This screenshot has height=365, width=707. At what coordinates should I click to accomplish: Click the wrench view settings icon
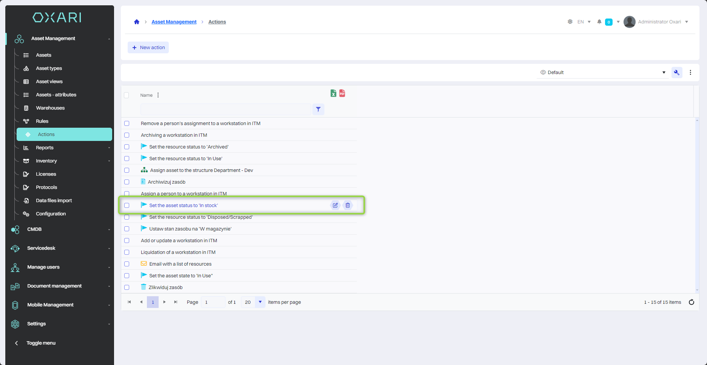click(x=676, y=73)
